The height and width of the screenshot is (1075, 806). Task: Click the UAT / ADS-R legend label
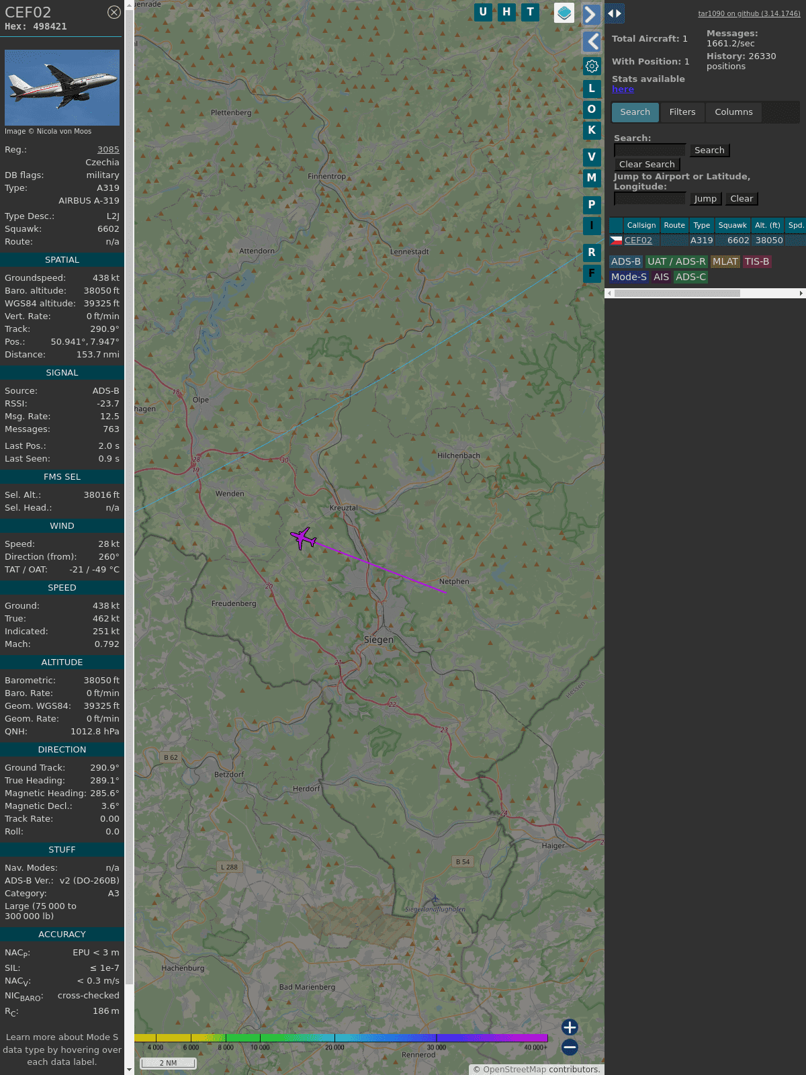coord(676,262)
